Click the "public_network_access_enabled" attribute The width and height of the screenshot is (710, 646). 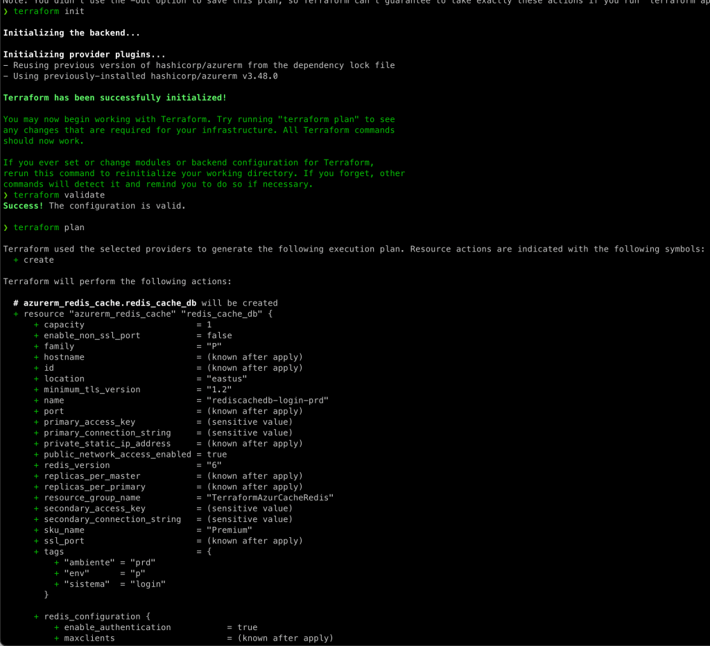[117, 455]
